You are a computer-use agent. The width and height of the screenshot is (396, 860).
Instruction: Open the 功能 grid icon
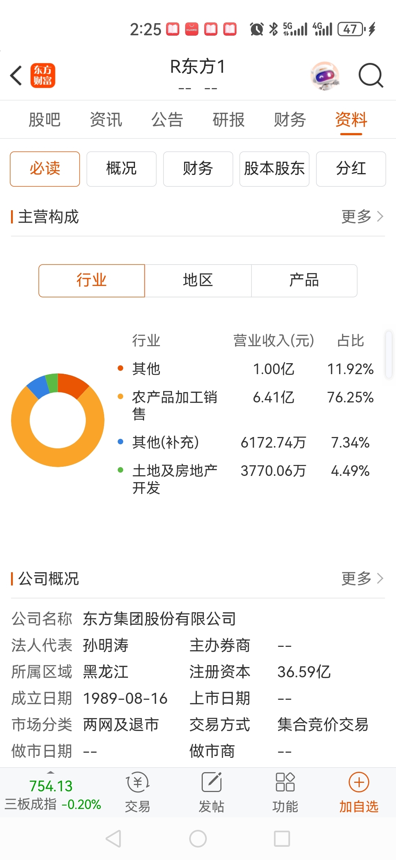click(285, 782)
